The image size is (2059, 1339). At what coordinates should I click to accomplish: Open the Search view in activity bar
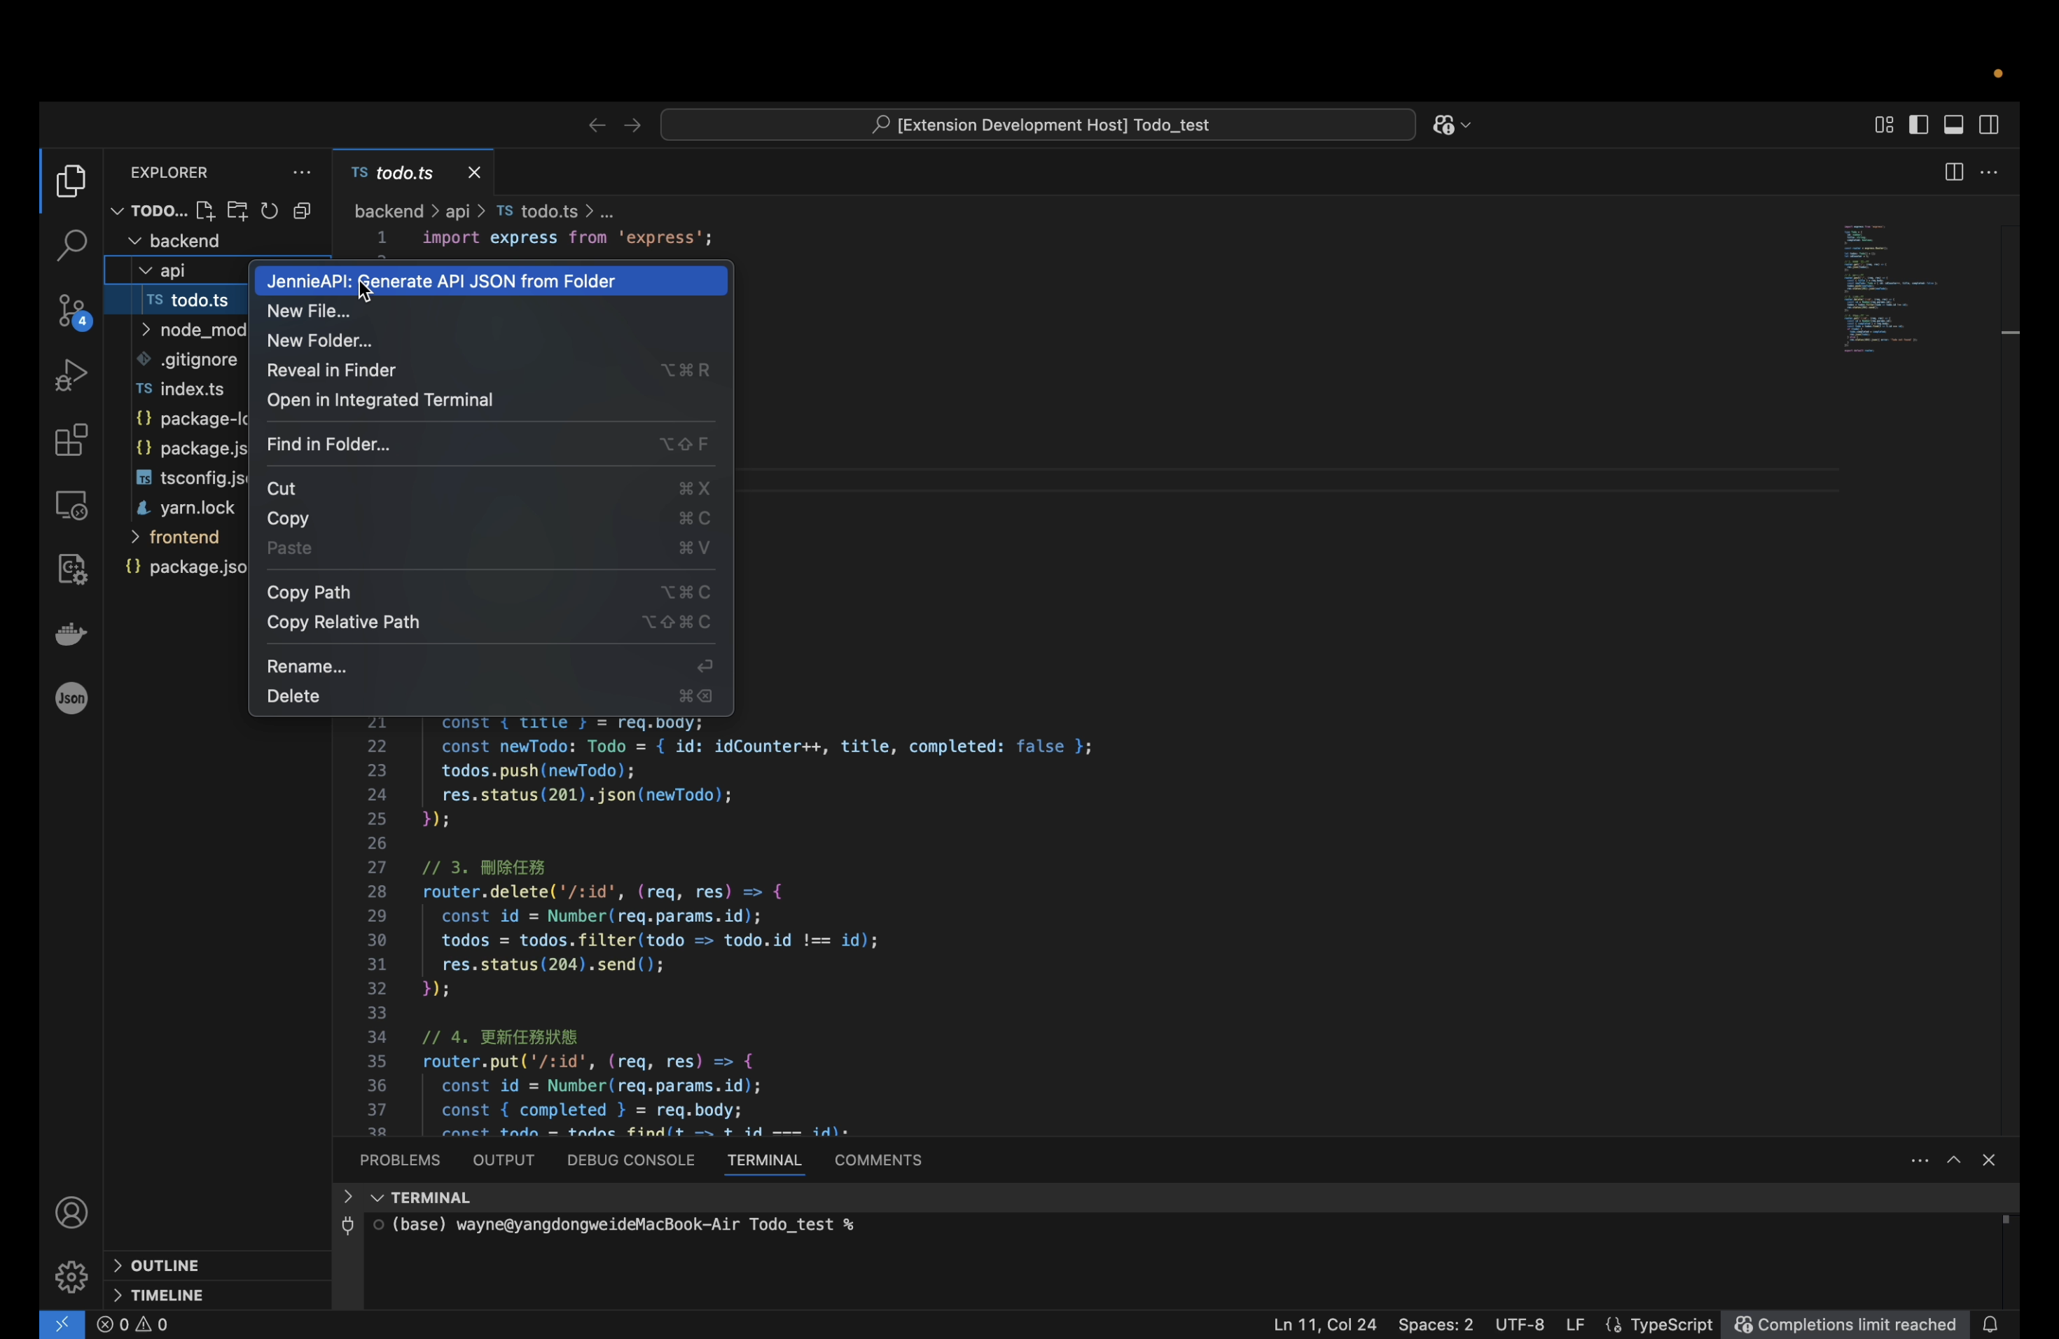click(x=71, y=247)
